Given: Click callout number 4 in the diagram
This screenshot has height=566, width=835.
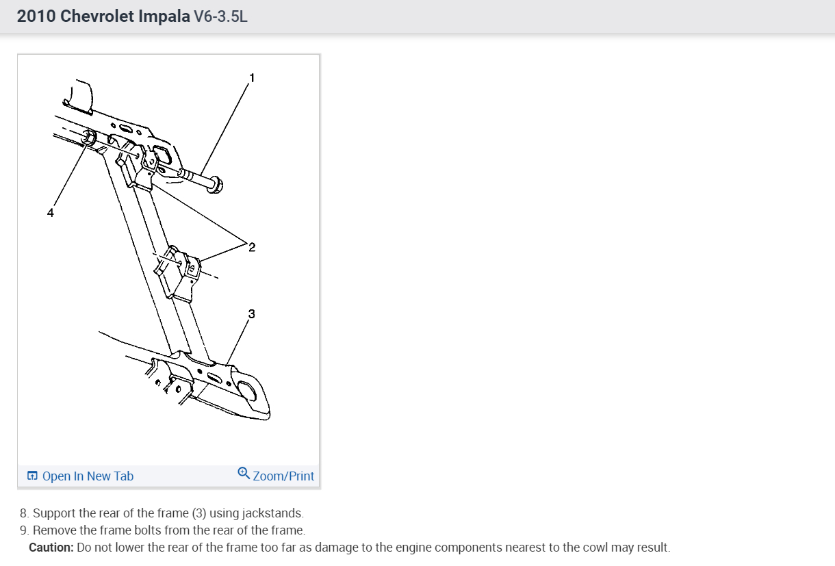Looking at the screenshot, I should (x=50, y=213).
